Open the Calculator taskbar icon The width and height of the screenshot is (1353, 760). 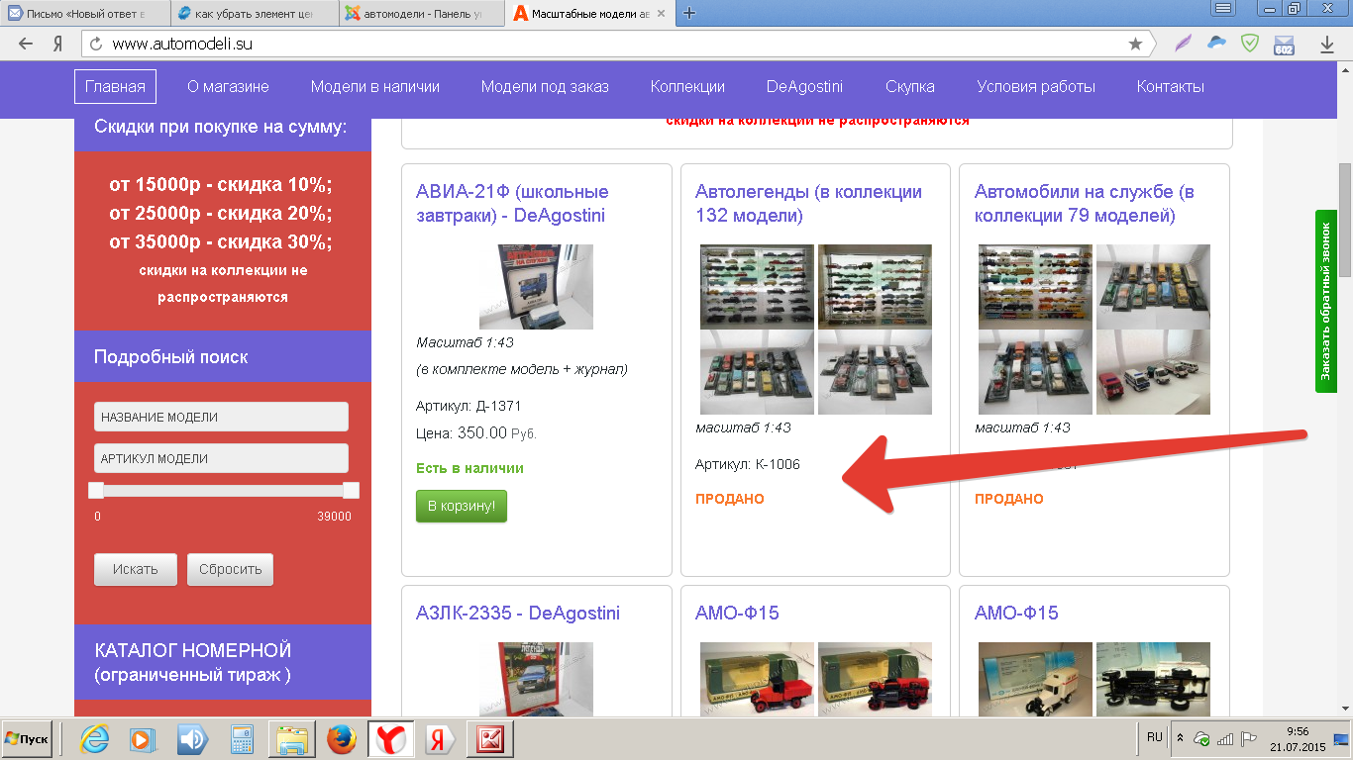[242, 739]
